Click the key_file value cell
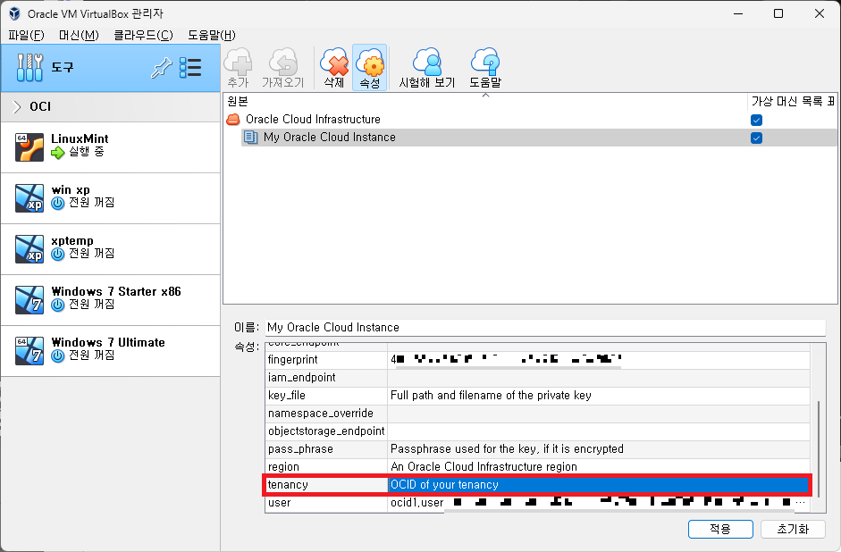The height and width of the screenshot is (552, 841). [599, 396]
